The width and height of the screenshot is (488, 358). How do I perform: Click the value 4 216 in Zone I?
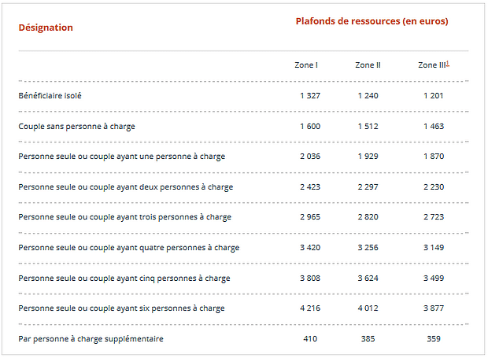tap(310, 308)
